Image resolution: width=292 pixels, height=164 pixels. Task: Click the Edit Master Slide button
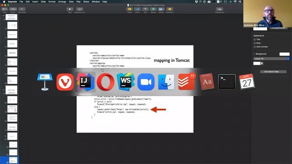pyautogui.click(x=273, y=72)
